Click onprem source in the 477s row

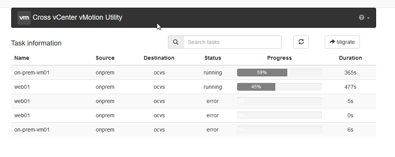tap(105, 87)
